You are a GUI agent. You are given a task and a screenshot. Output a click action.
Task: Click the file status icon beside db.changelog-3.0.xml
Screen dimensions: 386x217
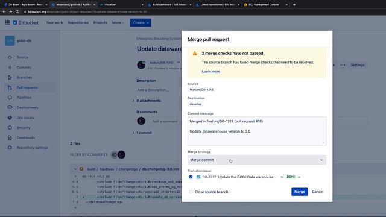(81, 169)
